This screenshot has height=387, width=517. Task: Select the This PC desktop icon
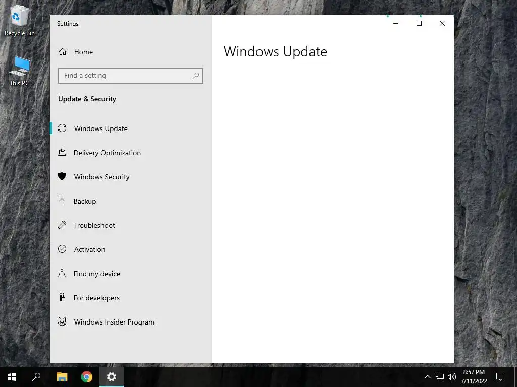pos(20,71)
